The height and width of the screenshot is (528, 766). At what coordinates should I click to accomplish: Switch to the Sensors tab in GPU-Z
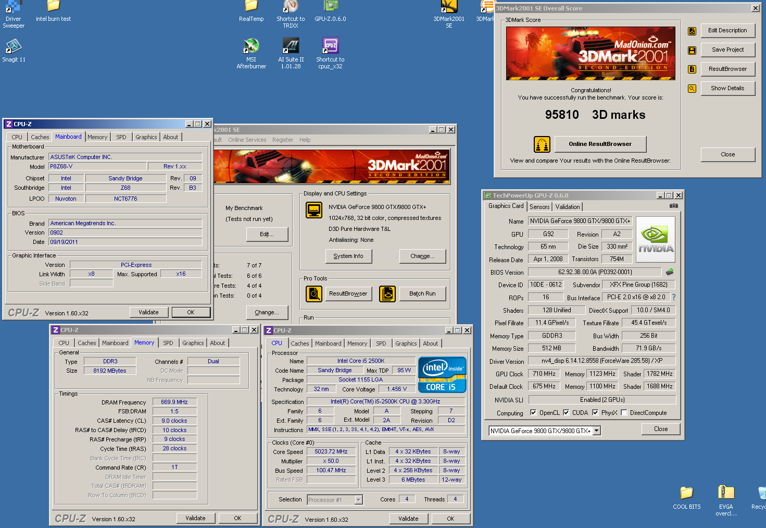point(539,207)
